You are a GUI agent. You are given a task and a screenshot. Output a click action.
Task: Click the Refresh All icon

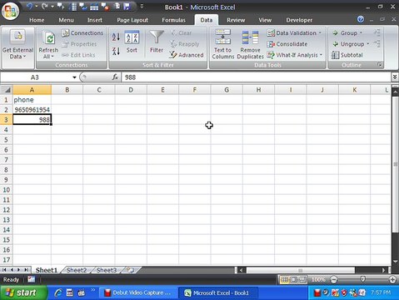(50, 38)
